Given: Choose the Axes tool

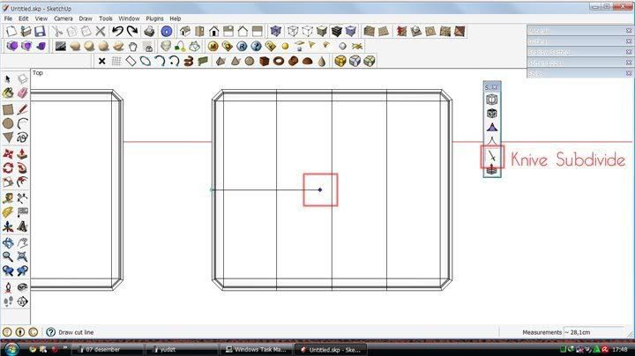Looking at the screenshot, I should 8,226.
